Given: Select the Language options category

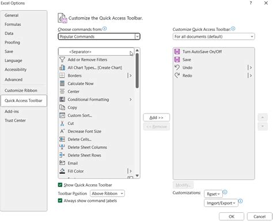Looking at the screenshot, I should pyautogui.click(x=13, y=60).
